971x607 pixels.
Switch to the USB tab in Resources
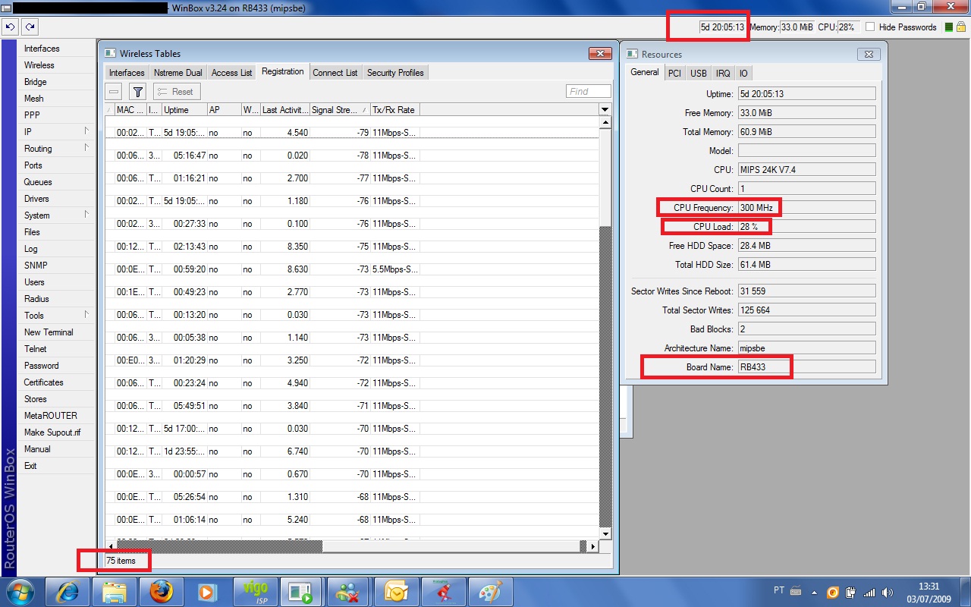(x=699, y=74)
